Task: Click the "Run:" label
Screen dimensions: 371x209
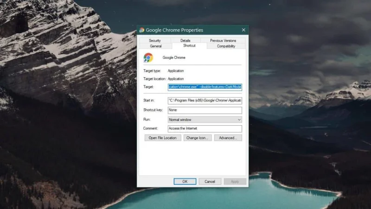Action: click(x=147, y=119)
